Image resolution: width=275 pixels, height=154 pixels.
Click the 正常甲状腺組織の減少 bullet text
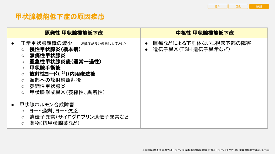(x=46, y=43)
